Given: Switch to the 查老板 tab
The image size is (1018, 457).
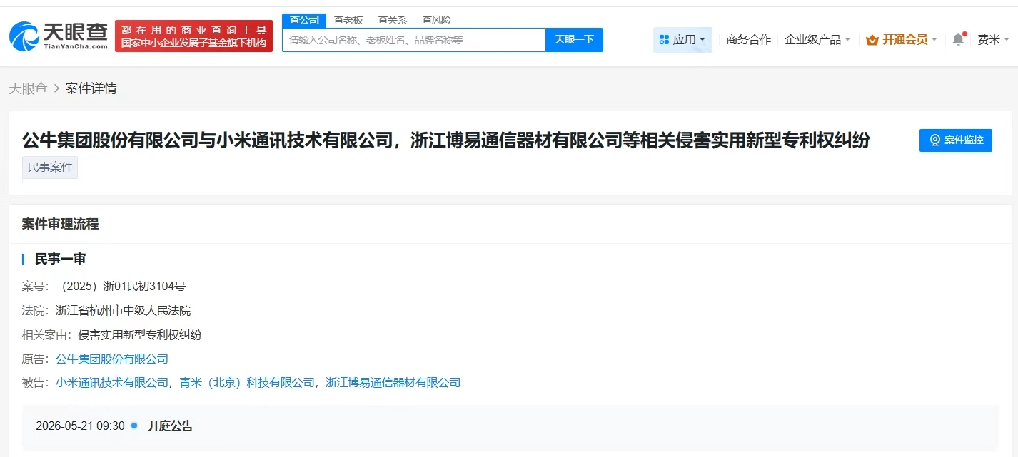Looking at the screenshot, I should 348,20.
